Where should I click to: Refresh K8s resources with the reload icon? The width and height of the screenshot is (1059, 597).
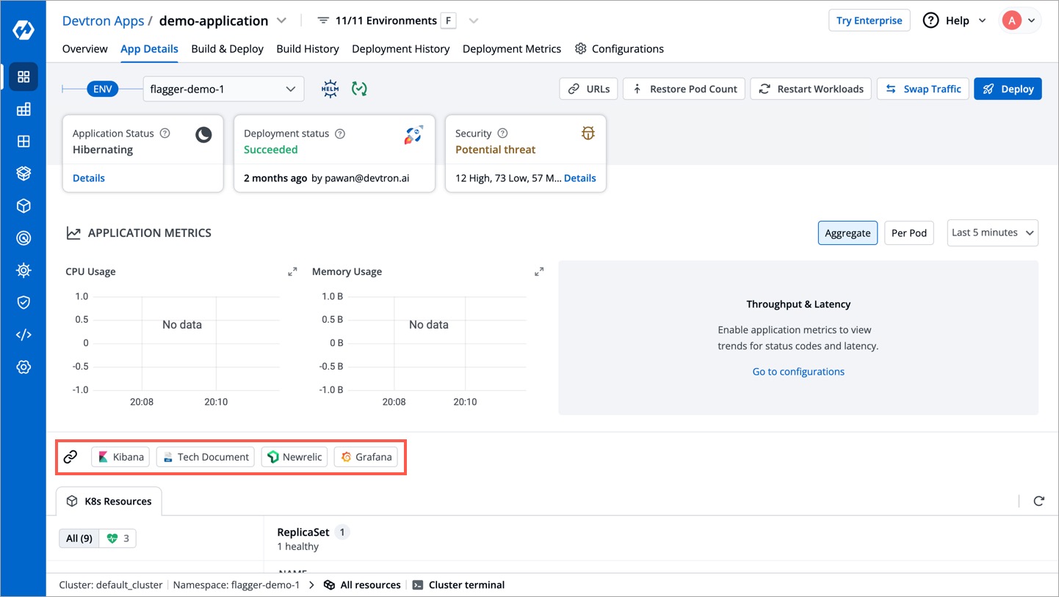tap(1038, 501)
